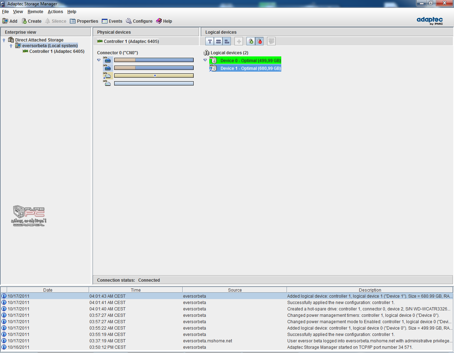Open the Events toolbar button

tap(112, 21)
